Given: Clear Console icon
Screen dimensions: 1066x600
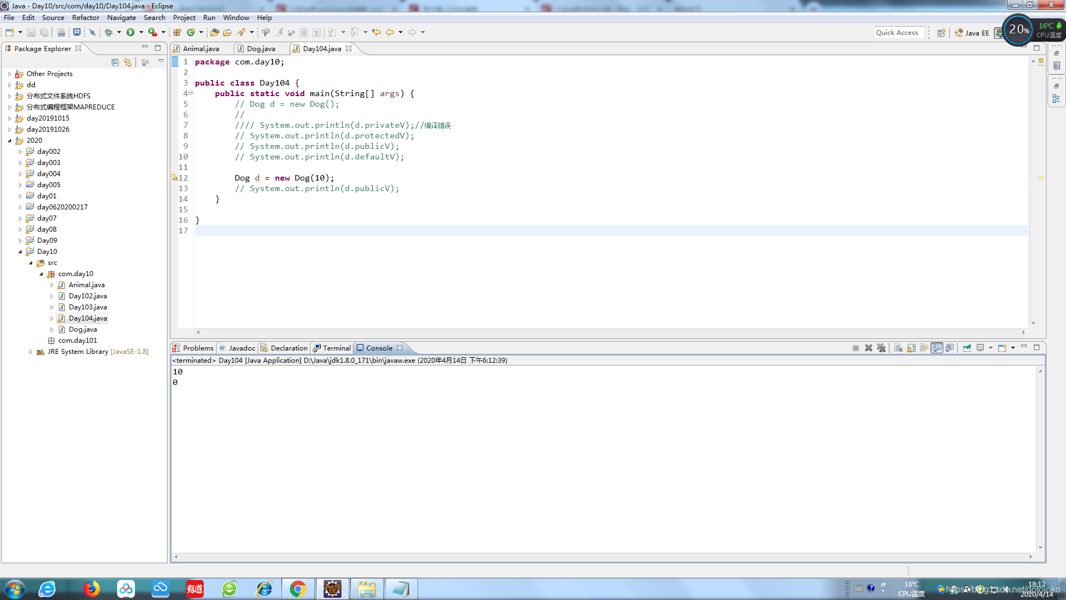Looking at the screenshot, I should 898,348.
